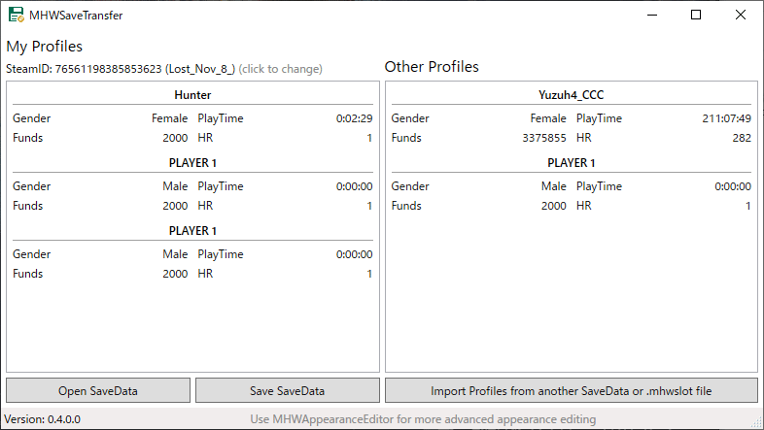
Task: Click the window resize grip in status bar
Action: [x=756, y=422]
